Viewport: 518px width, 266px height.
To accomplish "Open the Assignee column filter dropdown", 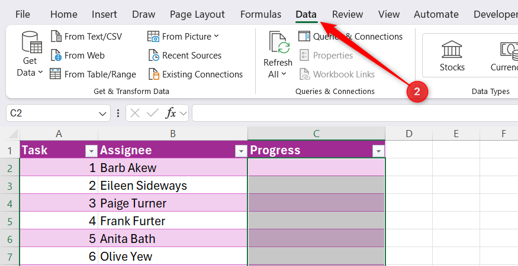I will (241, 151).
